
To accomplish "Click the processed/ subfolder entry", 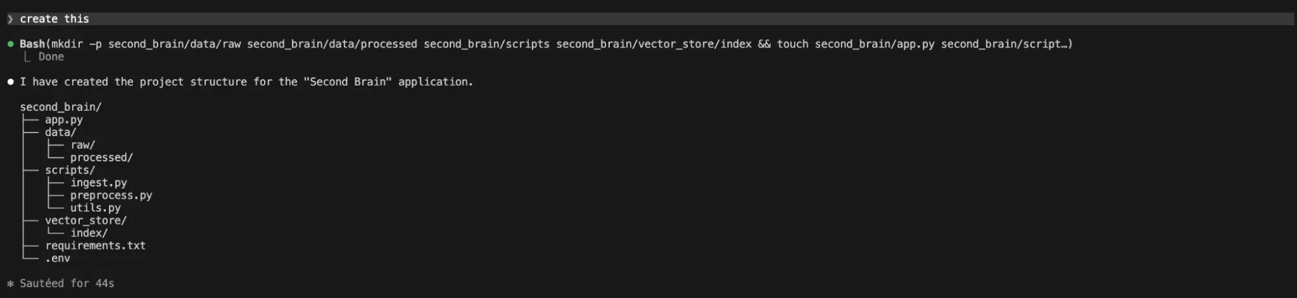I will [101, 157].
